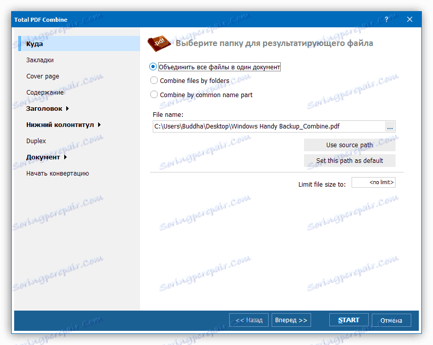433x345 pixels.
Task: Close the Total PDF Combine window
Action: click(410, 19)
